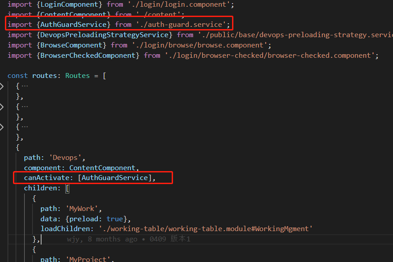Click the preload true value
Image resolution: width=393 pixels, height=262 pixels.
(x=114, y=219)
